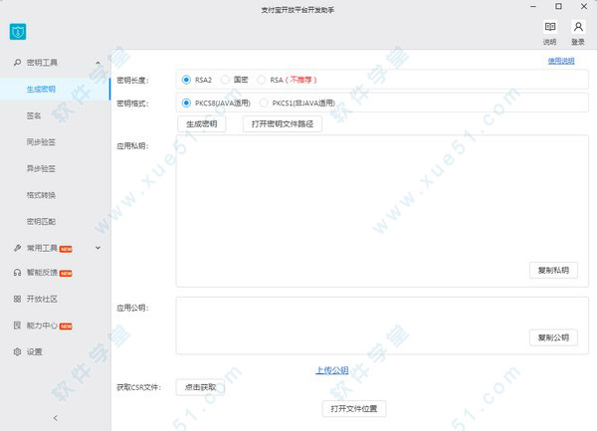Click the Alipay shield logo icon

18,32
